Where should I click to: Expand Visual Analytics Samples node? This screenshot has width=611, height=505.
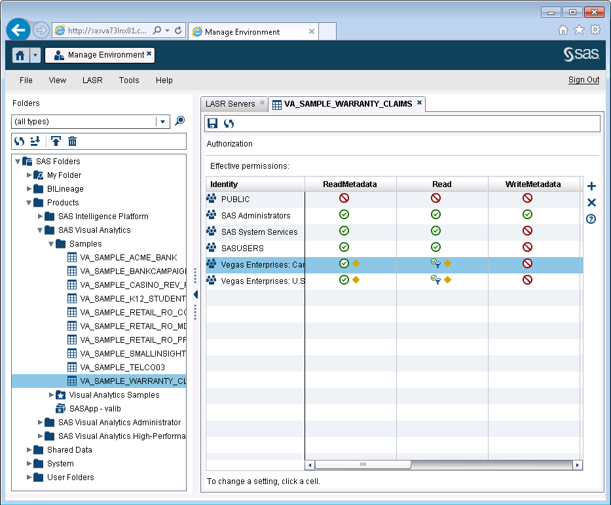pos(51,395)
